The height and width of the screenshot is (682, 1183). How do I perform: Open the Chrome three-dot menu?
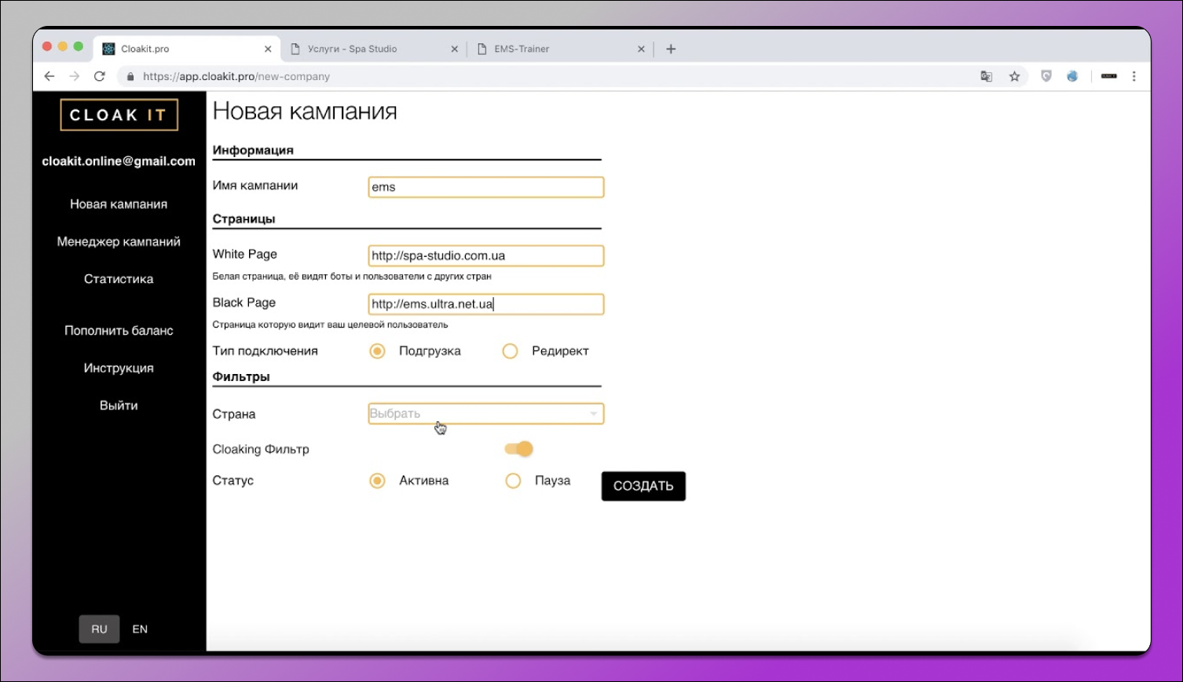click(1134, 76)
